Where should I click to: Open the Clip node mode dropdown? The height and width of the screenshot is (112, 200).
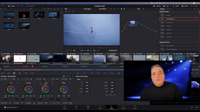pos(139,9)
